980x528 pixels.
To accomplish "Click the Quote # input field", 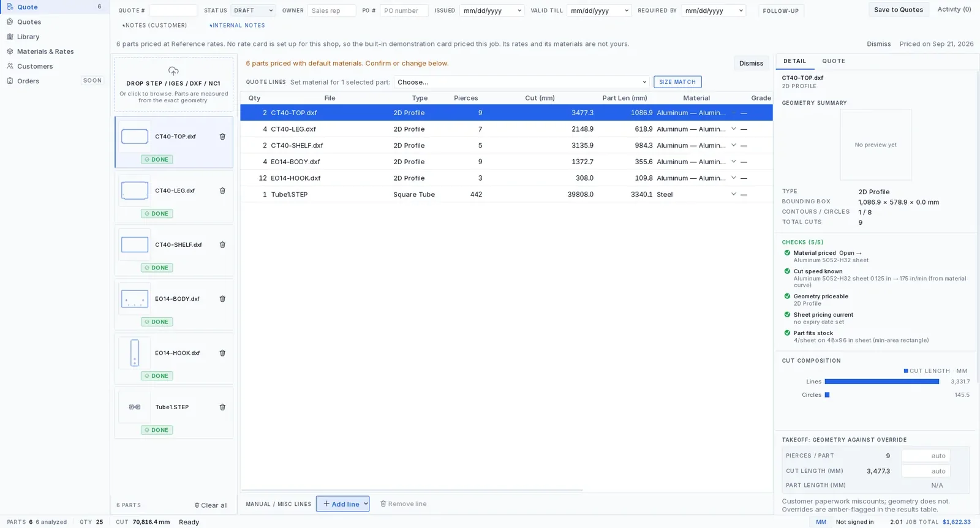I will [x=173, y=10].
